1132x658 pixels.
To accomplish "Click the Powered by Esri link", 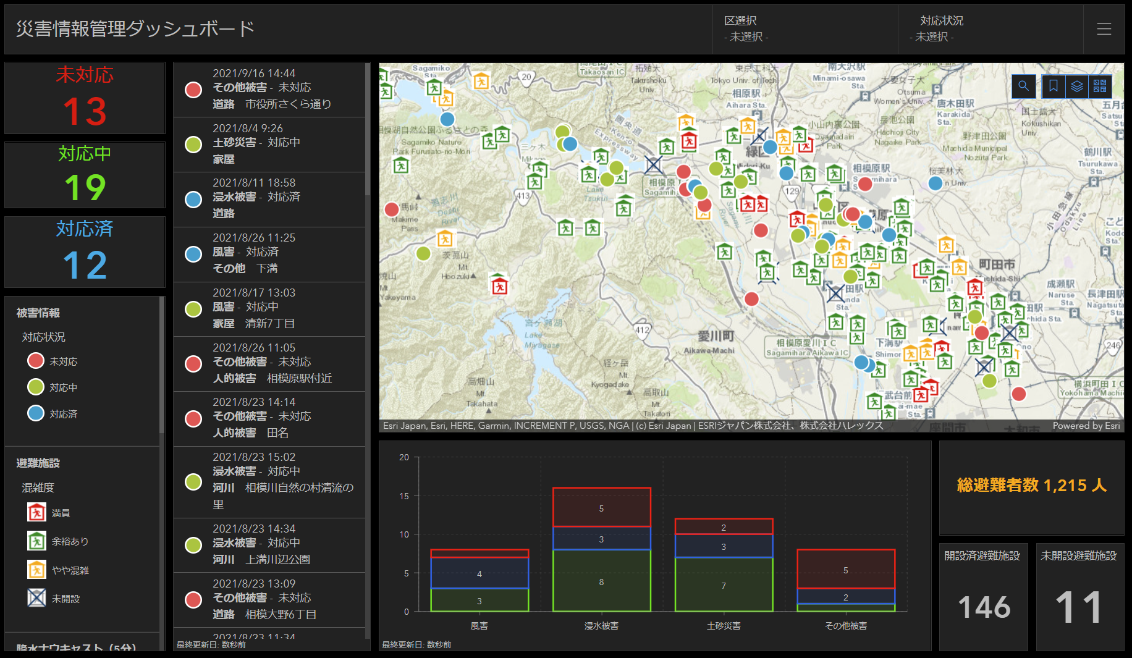I will coord(1086,426).
